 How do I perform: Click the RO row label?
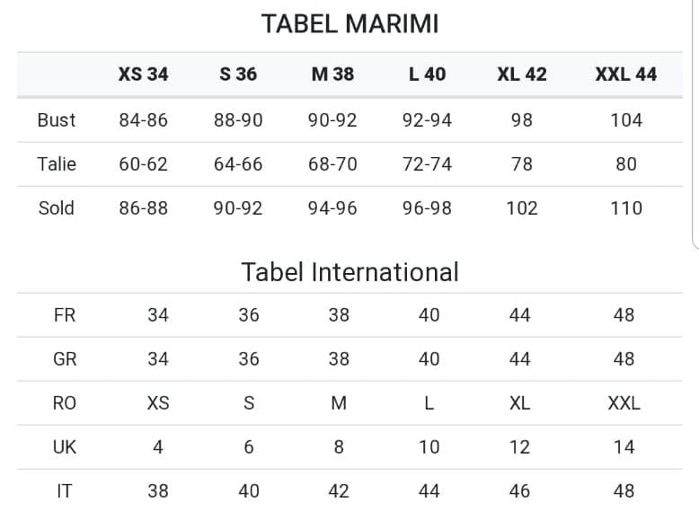point(65,403)
